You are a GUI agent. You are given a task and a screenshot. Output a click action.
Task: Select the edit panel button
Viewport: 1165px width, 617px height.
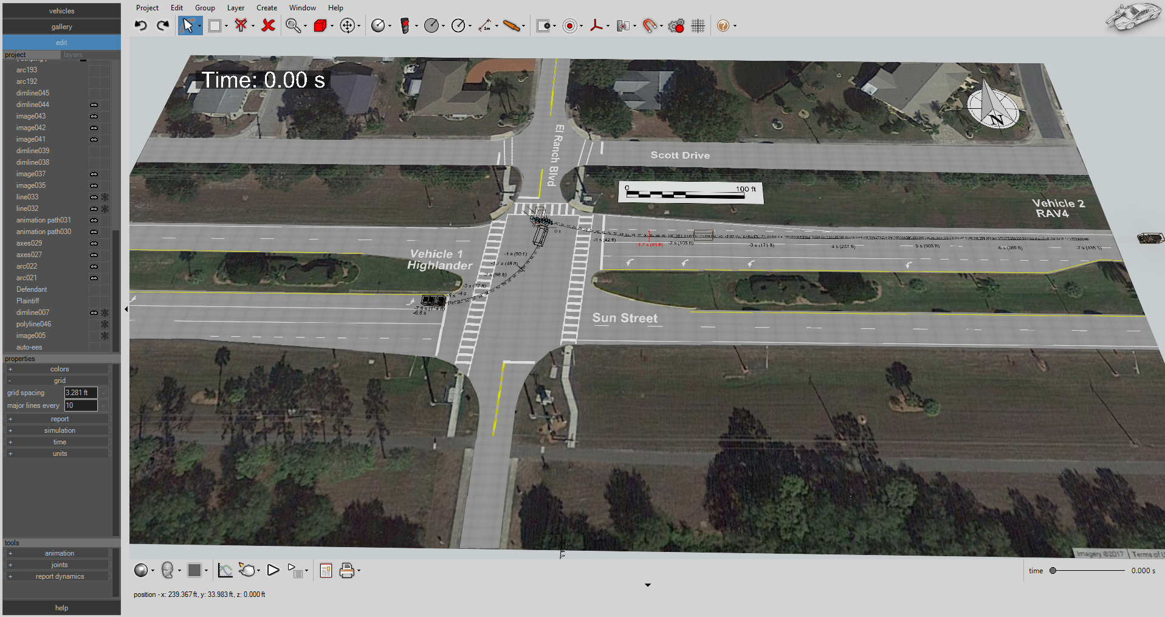tap(61, 43)
